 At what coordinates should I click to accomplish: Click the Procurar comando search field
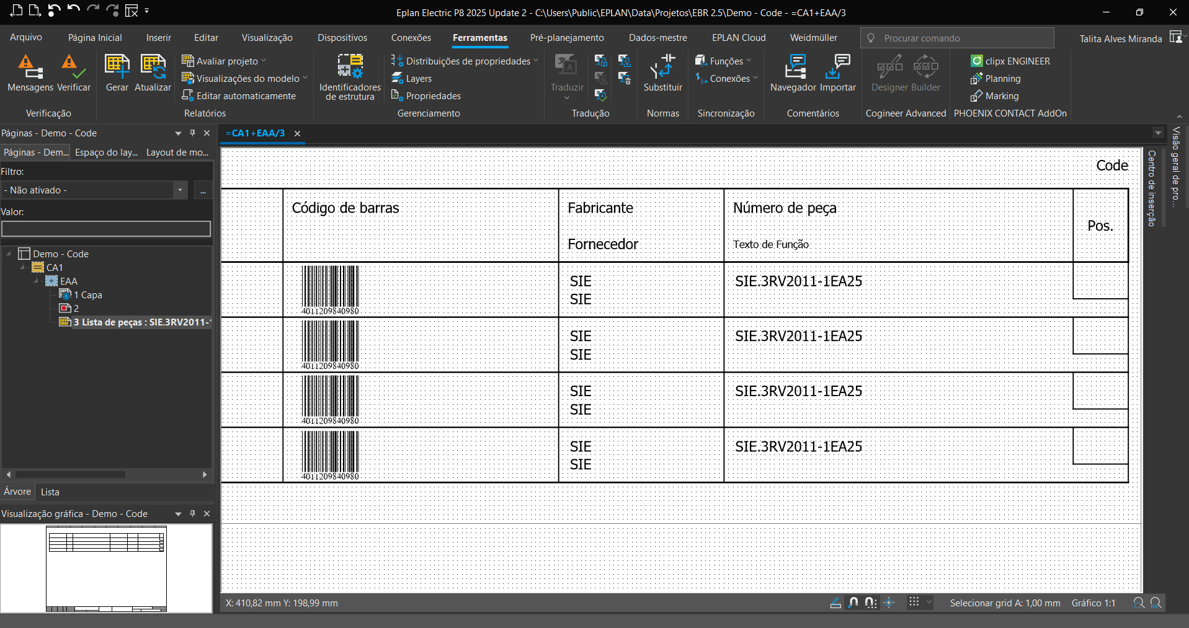(957, 38)
